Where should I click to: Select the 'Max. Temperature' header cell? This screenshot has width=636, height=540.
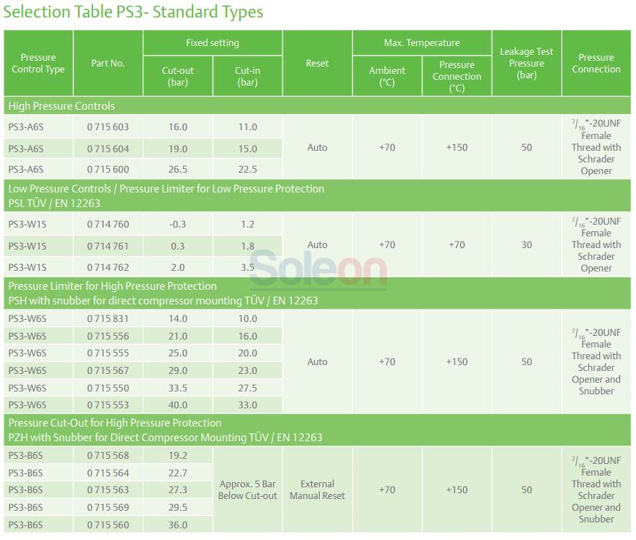point(422,42)
